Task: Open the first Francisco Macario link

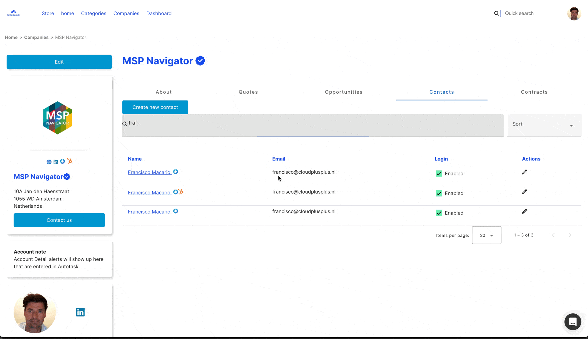Action: [149, 172]
